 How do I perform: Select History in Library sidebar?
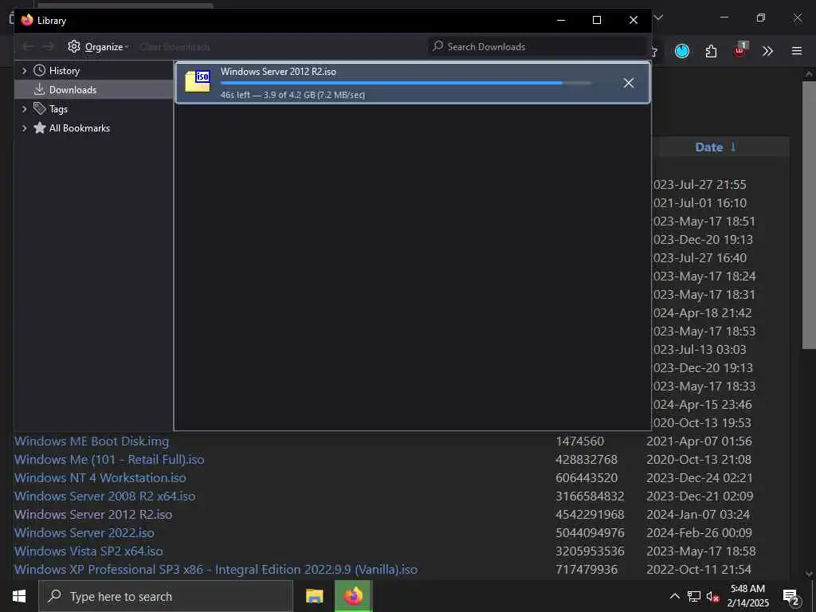pyautogui.click(x=64, y=71)
